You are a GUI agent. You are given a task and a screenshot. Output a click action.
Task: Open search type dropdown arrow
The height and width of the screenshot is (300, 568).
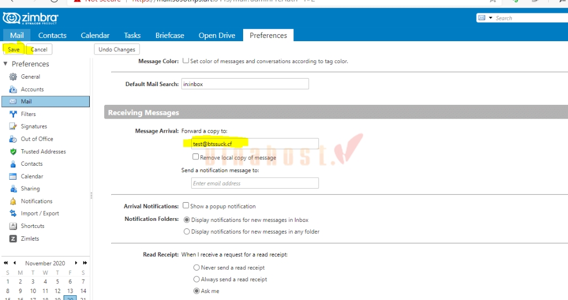point(491,18)
